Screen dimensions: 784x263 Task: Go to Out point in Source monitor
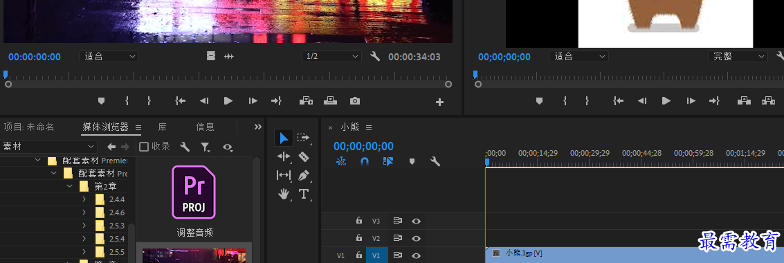point(276,101)
